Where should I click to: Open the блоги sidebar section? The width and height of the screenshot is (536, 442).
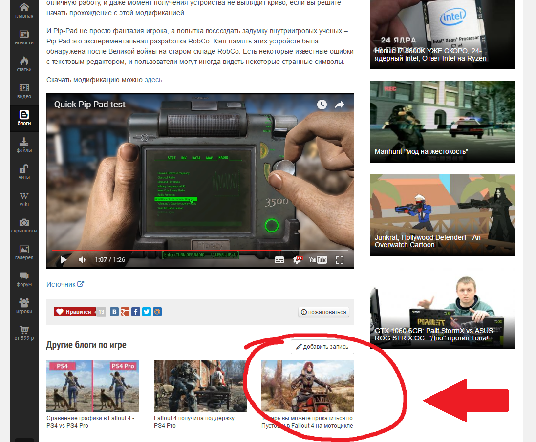(x=24, y=118)
